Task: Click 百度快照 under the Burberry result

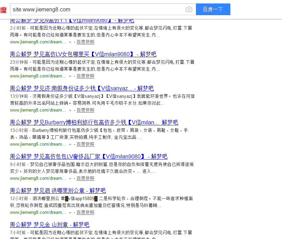Action: point(85,144)
